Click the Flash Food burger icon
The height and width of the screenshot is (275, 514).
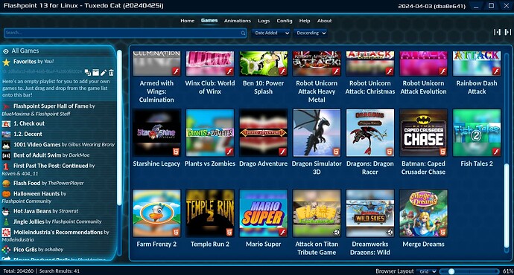6,184
